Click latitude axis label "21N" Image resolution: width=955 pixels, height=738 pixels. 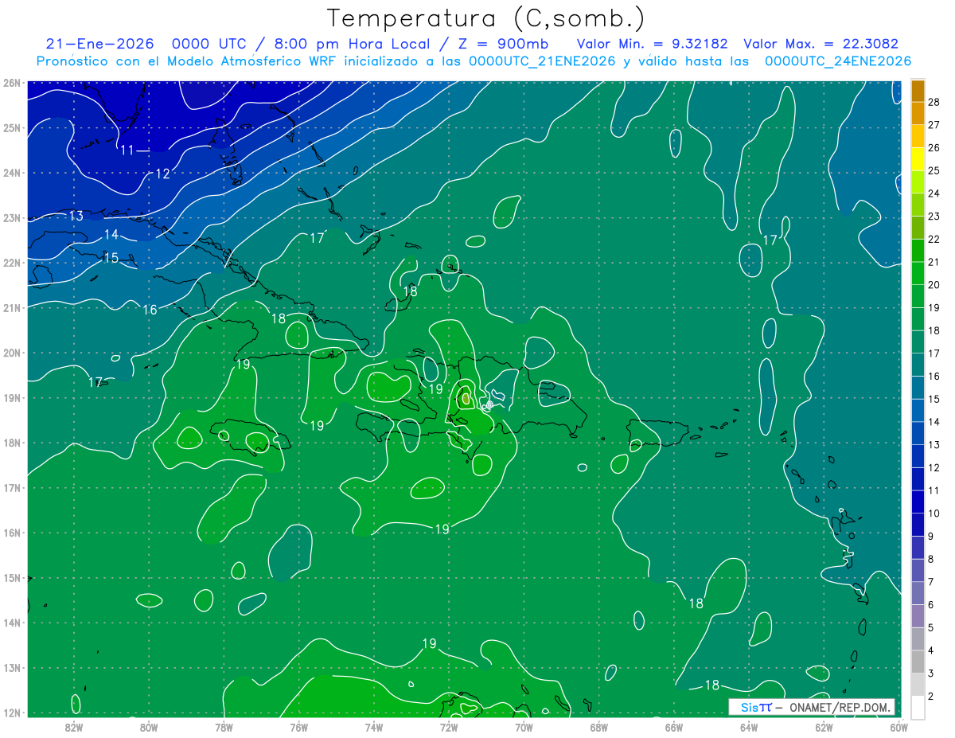(12, 307)
